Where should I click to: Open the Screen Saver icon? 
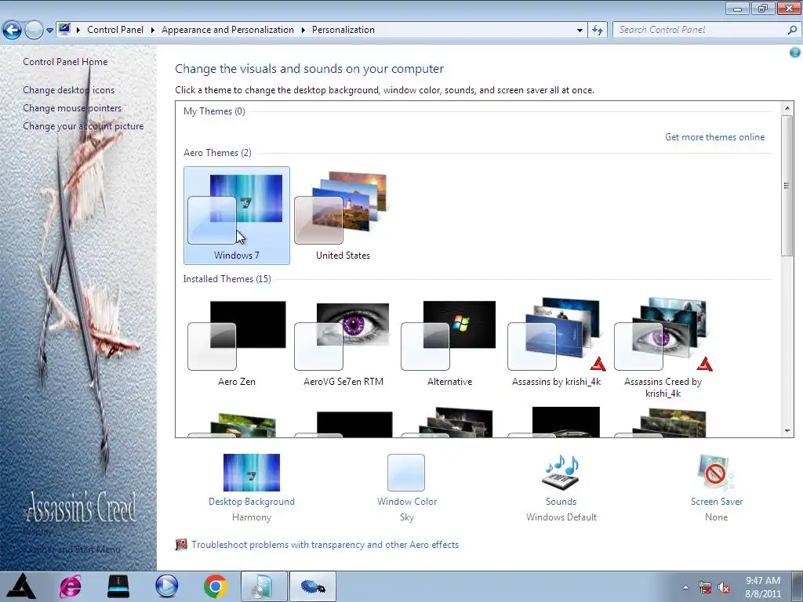tap(716, 473)
